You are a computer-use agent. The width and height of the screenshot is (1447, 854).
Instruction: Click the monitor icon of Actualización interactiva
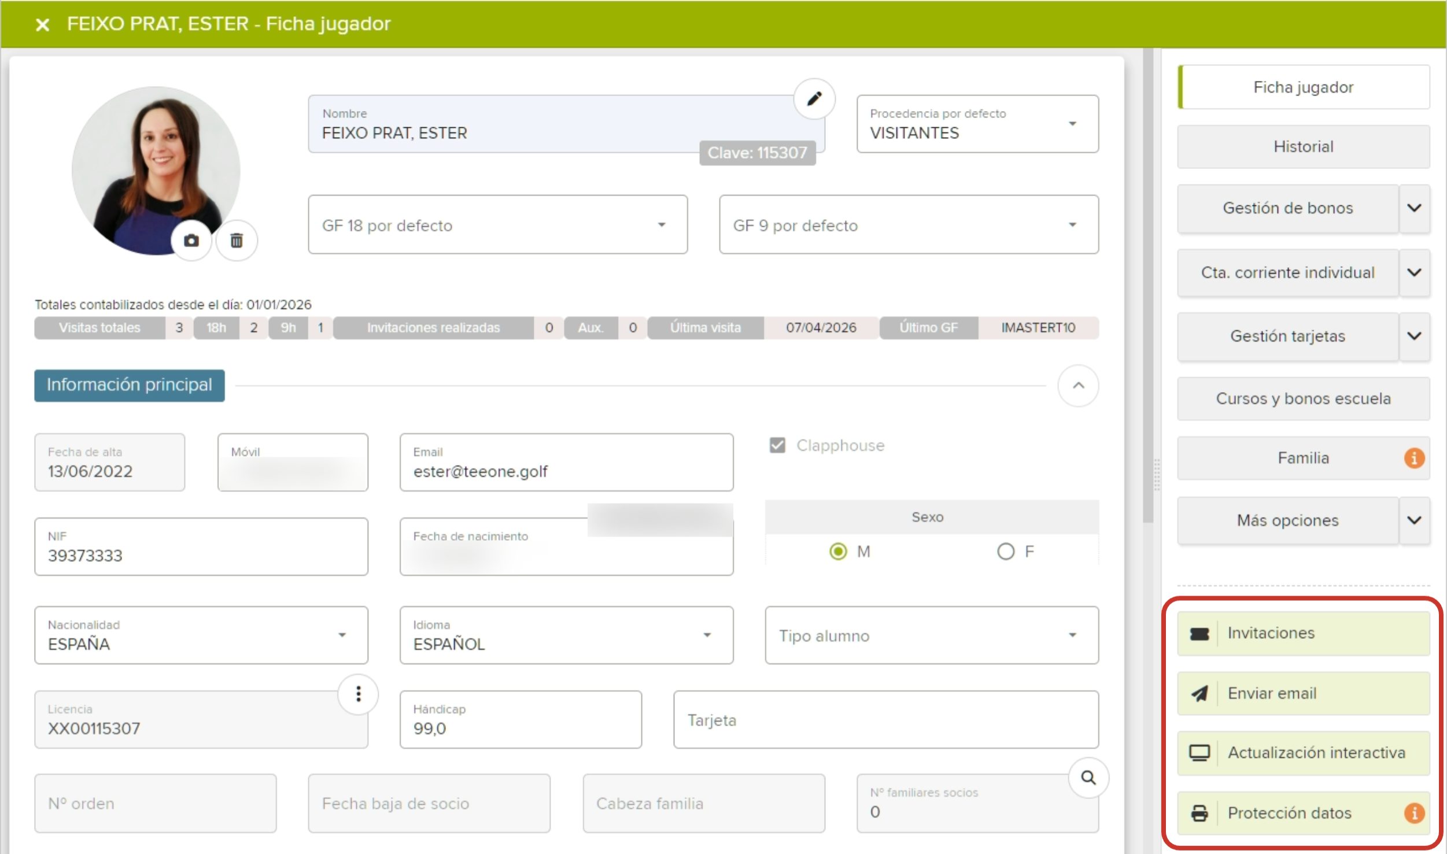click(1199, 753)
